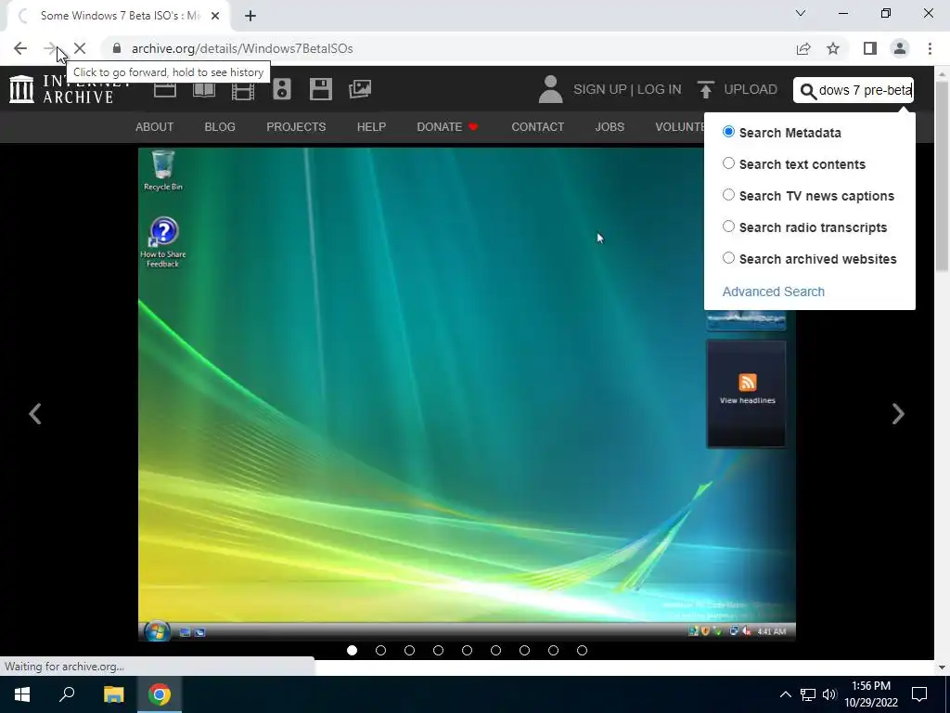Go to third carousel image dot
The image size is (950, 713).
409,650
